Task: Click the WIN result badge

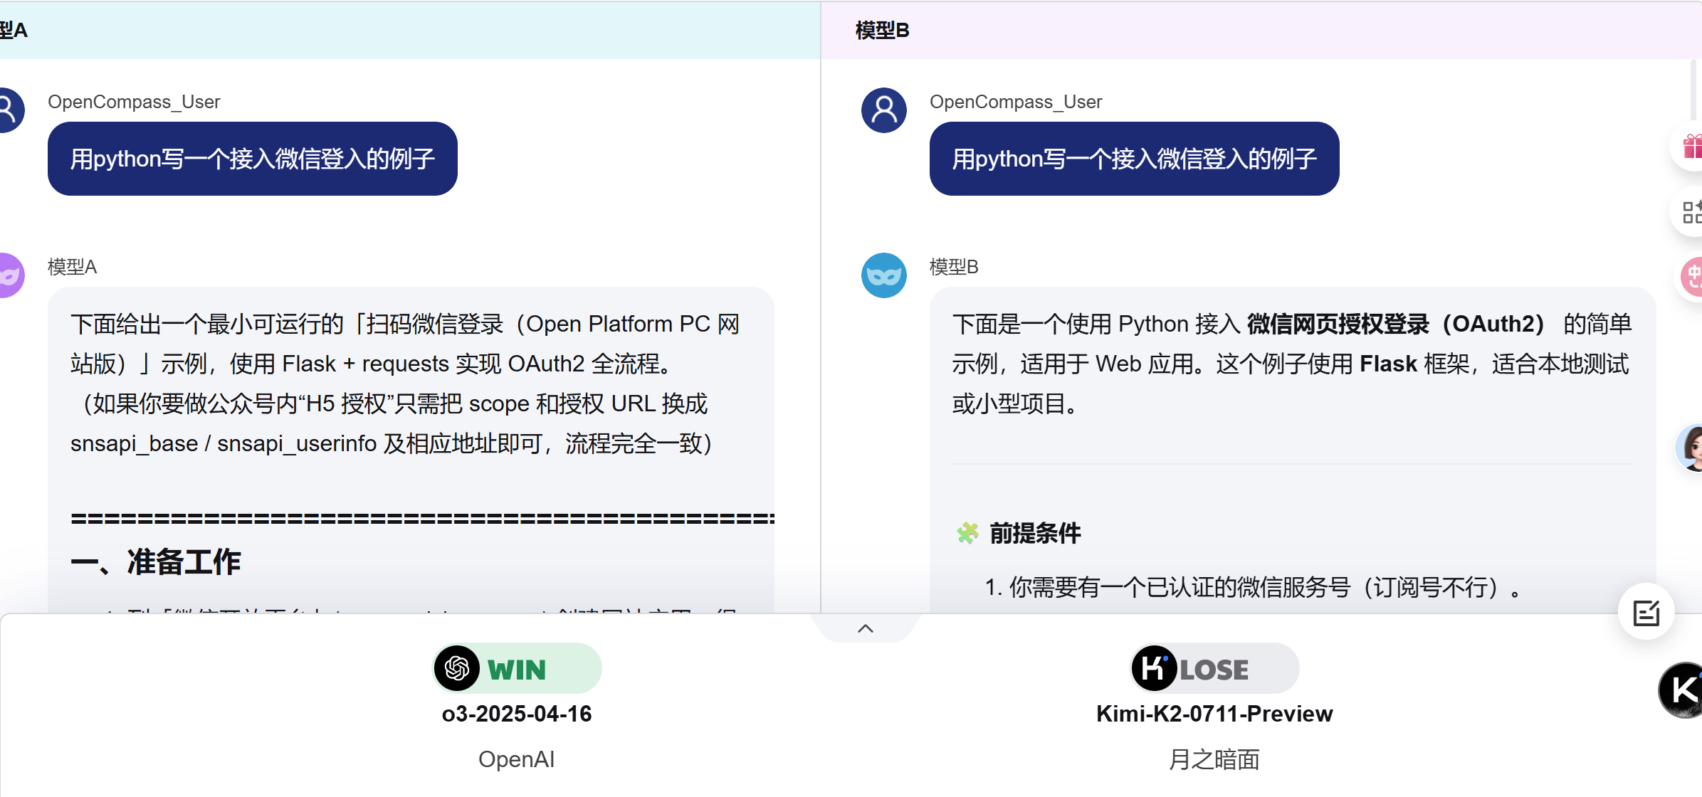Action: (x=517, y=668)
